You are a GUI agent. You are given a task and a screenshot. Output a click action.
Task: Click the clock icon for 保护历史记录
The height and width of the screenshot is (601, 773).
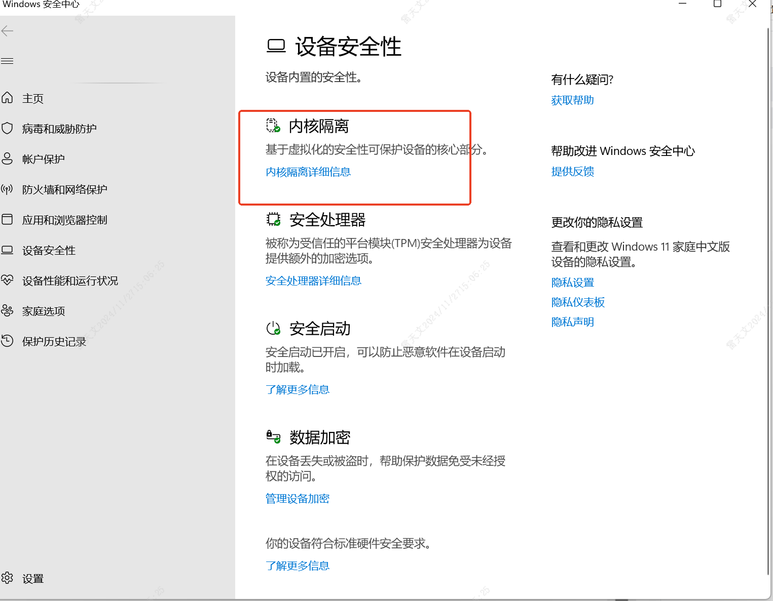[7, 341]
